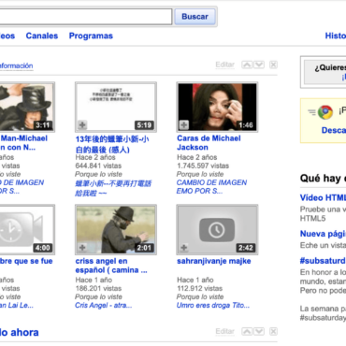Screen dimensions: 346x346
Task: Move bottom 'ahora' section up with arrow
Action: point(247,331)
